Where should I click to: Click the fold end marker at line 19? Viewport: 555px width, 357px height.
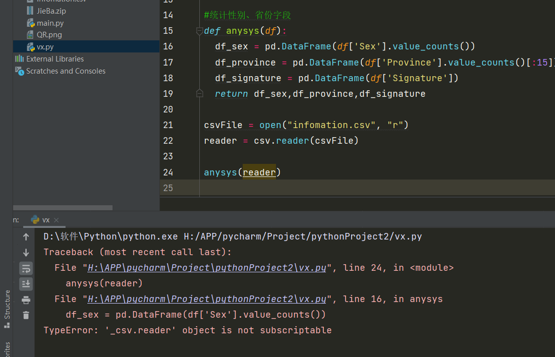199,94
